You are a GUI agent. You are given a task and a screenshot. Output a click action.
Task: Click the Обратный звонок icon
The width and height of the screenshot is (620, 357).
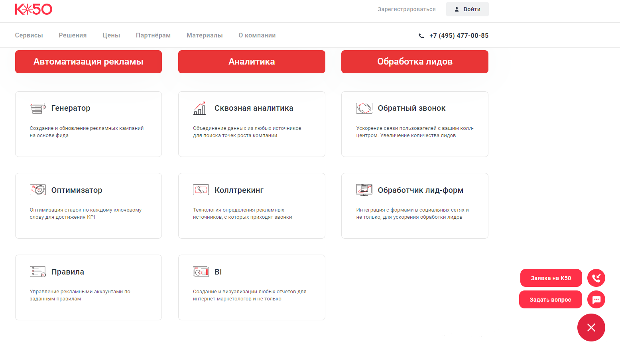364,108
